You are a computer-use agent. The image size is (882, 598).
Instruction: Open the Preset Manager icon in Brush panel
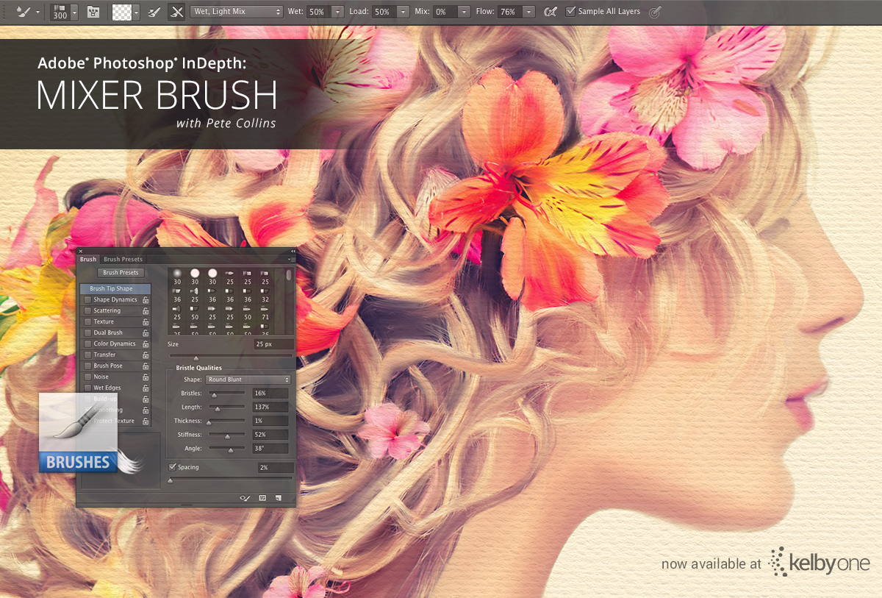(x=262, y=498)
